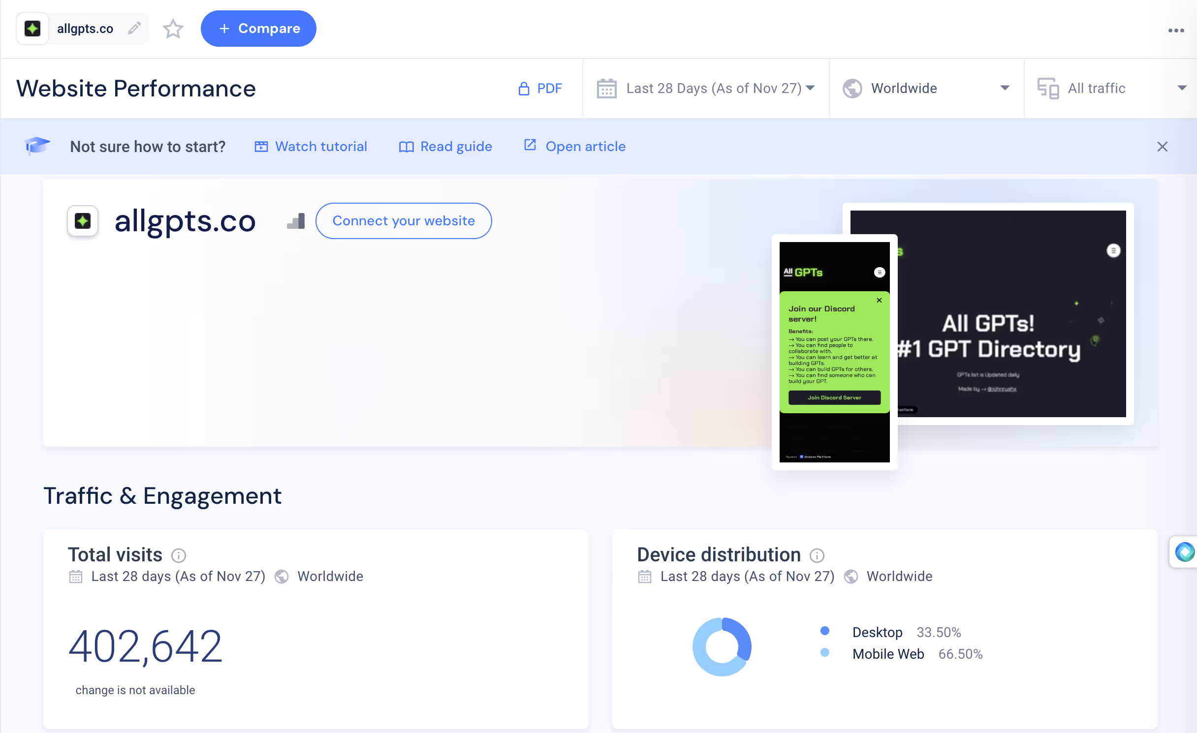Click the Device distribution info icon
The width and height of the screenshot is (1197, 733).
(817, 555)
